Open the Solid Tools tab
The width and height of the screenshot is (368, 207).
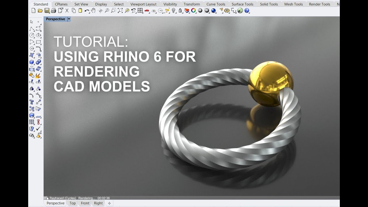point(269,4)
